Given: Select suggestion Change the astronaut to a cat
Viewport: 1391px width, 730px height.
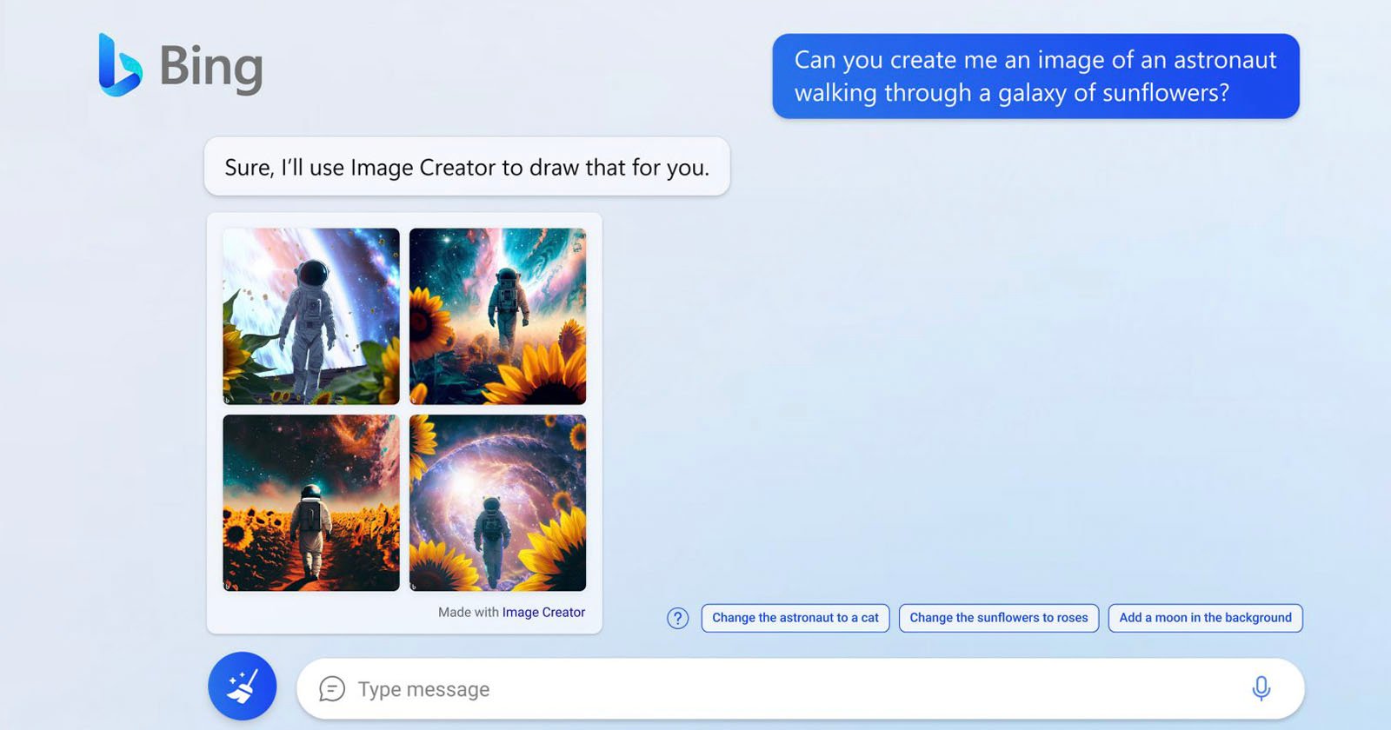Looking at the screenshot, I should coord(795,618).
